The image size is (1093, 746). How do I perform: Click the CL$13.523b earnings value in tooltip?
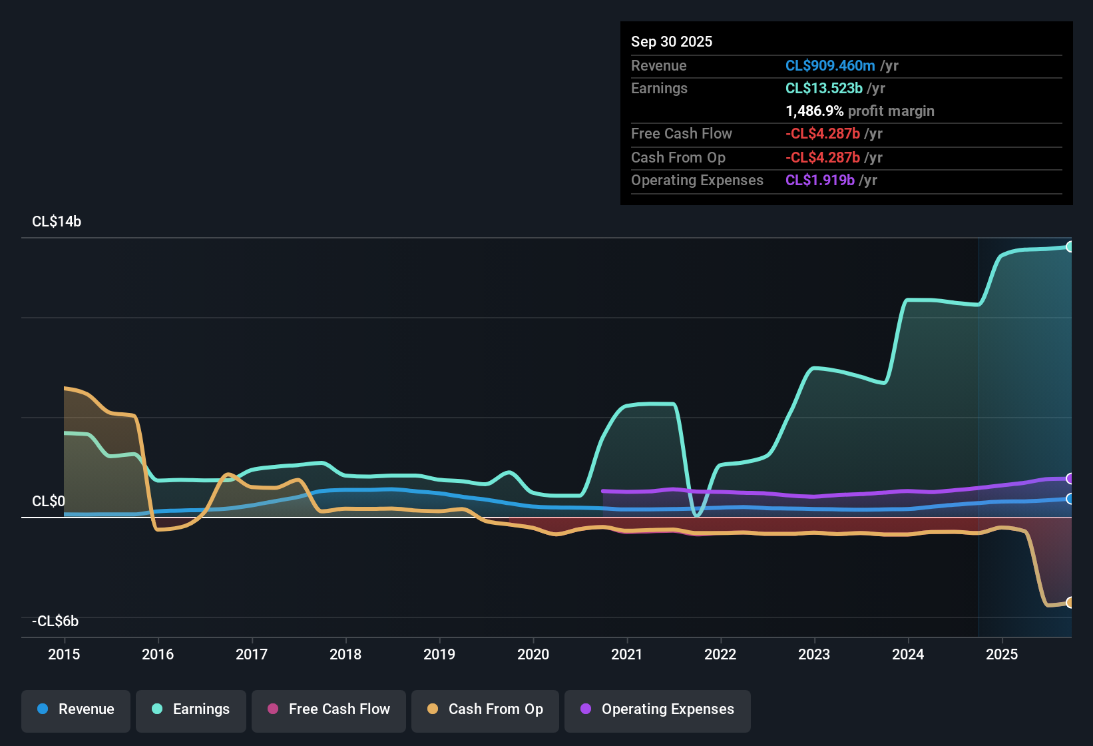pyautogui.click(x=823, y=89)
